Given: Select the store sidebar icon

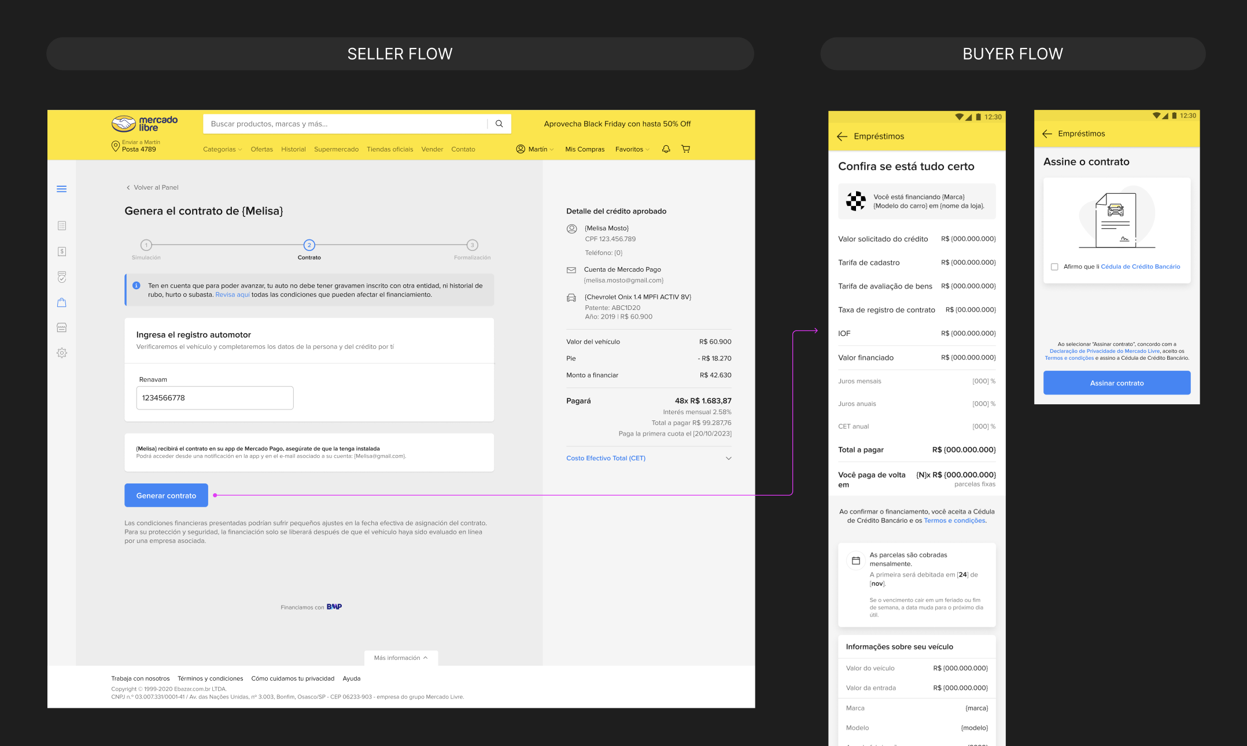Looking at the screenshot, I should click(x=62, y=328).
